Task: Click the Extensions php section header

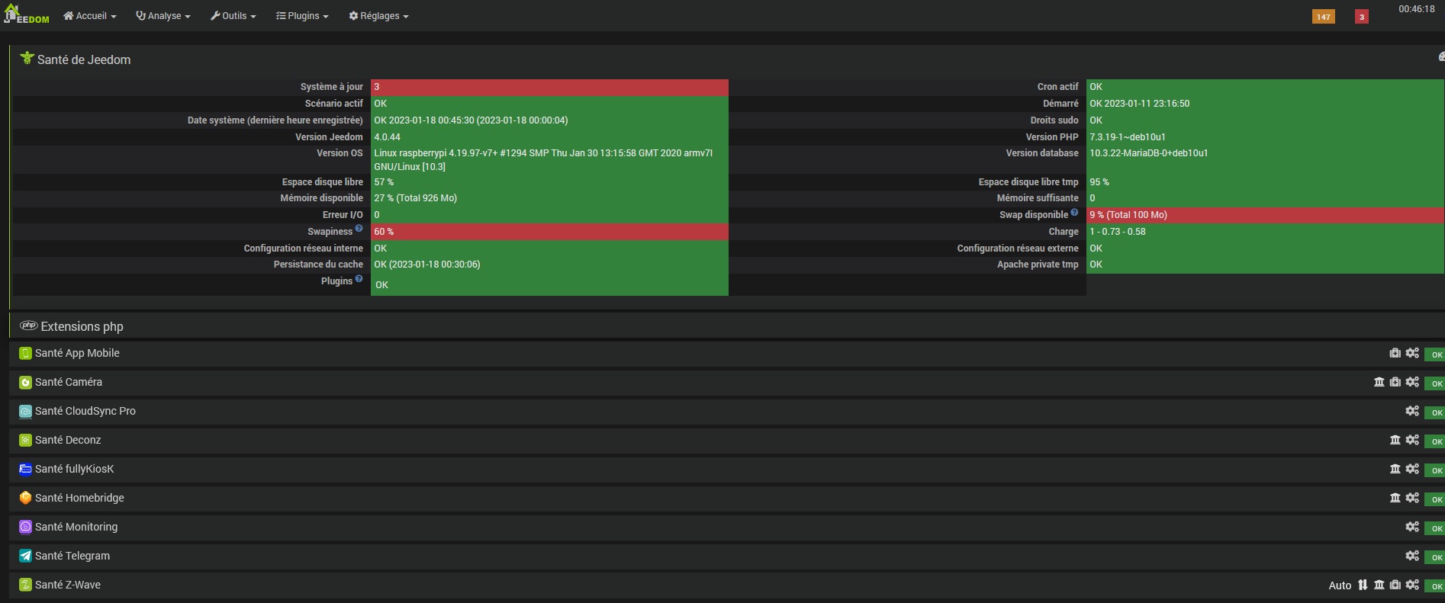Action: point(82,326)
